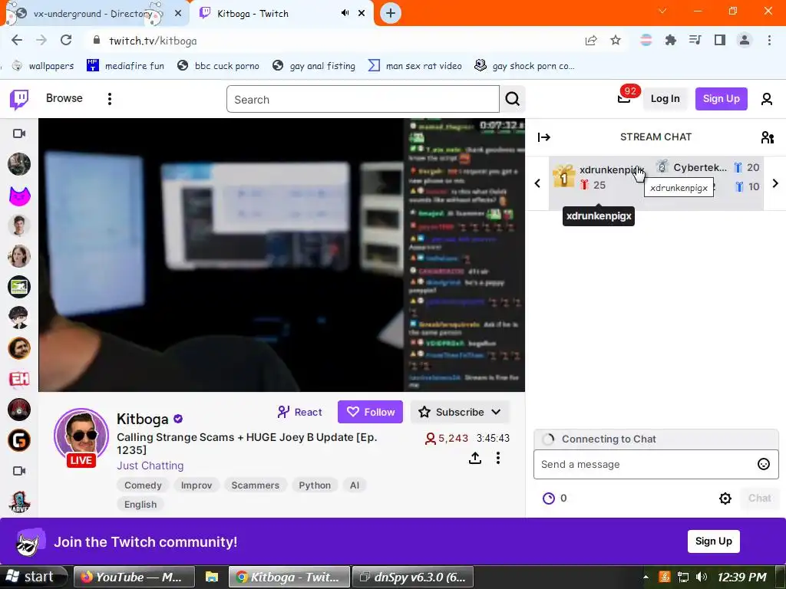
Task: Select the AI tag
Action: point(355,485)
